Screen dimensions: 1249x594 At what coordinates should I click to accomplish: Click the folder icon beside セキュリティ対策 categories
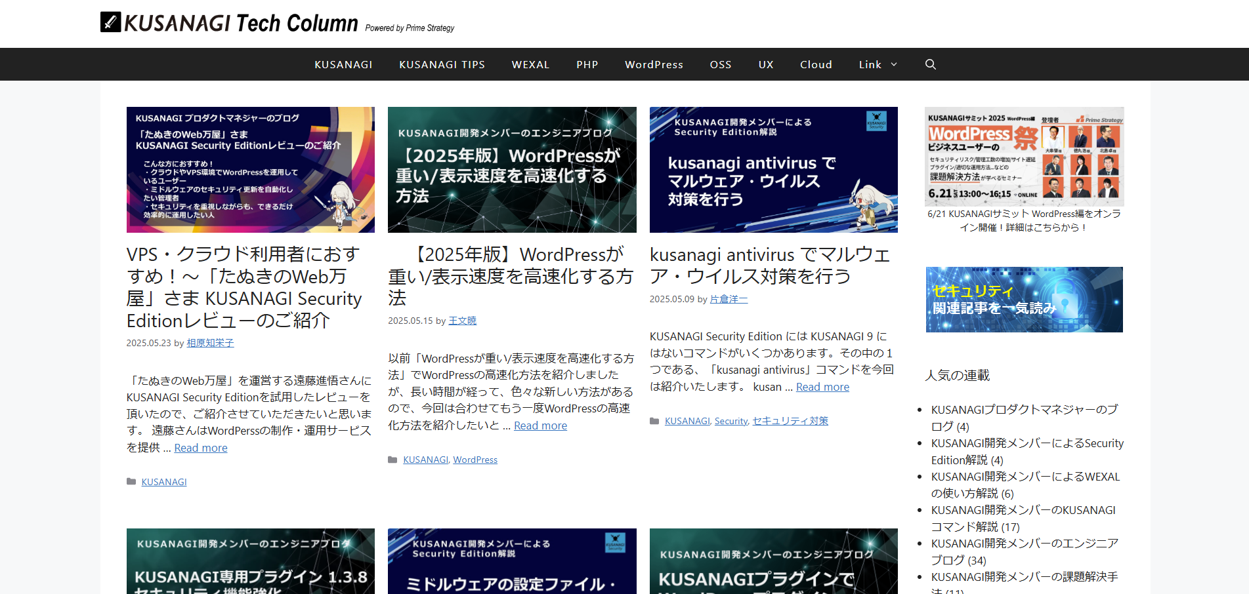tap(654, 421)
